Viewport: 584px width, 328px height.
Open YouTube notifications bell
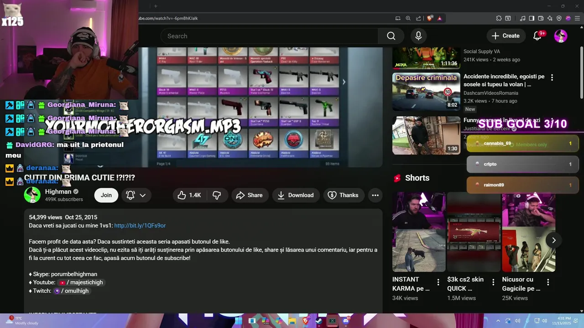click(537, 36)
